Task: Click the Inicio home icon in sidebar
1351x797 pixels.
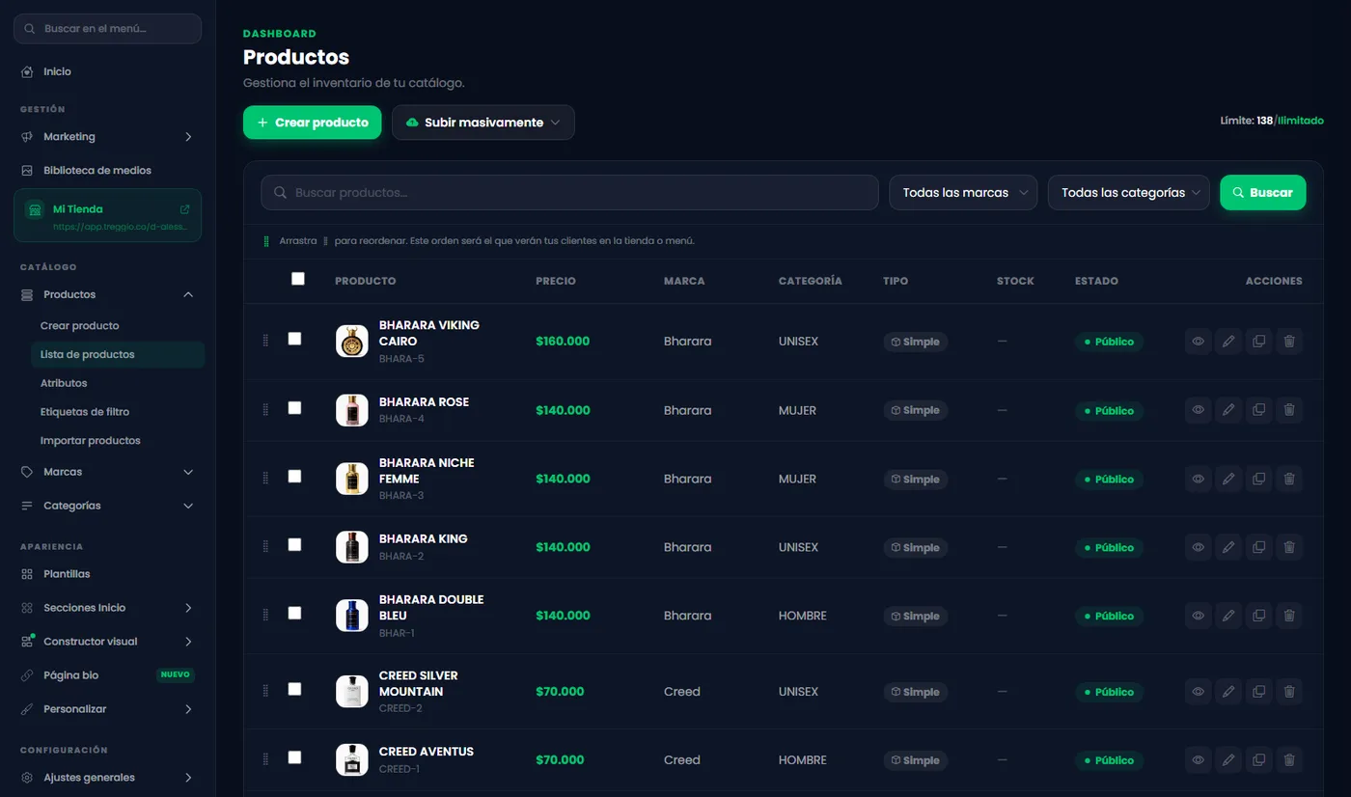Action: (x=27, y=71)
